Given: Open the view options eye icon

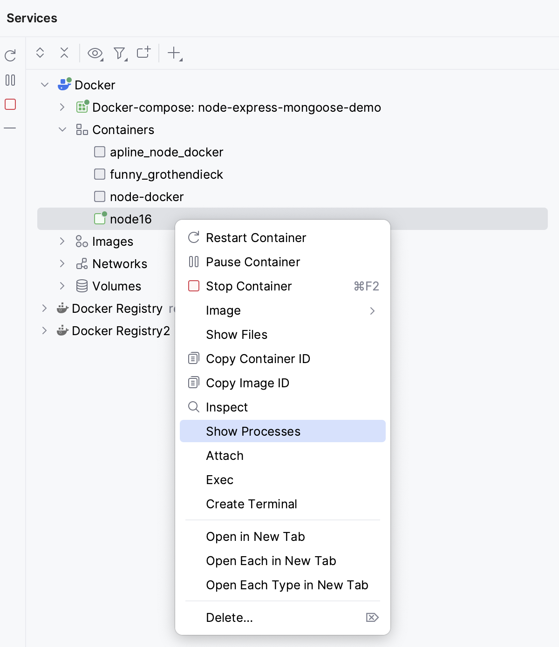Looking at the screenshot, I should (x=95, y=53).
